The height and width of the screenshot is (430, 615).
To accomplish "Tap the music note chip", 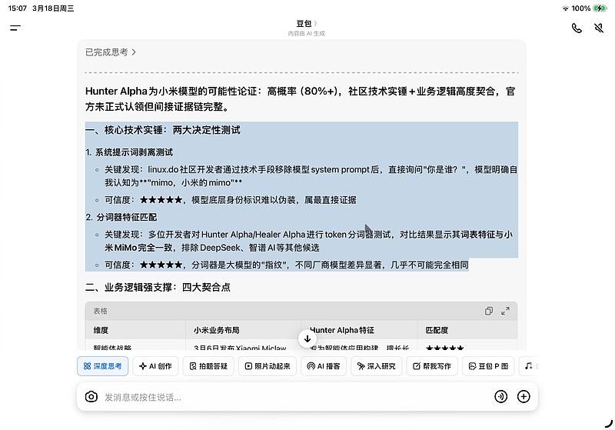I will tap(529, 366).
